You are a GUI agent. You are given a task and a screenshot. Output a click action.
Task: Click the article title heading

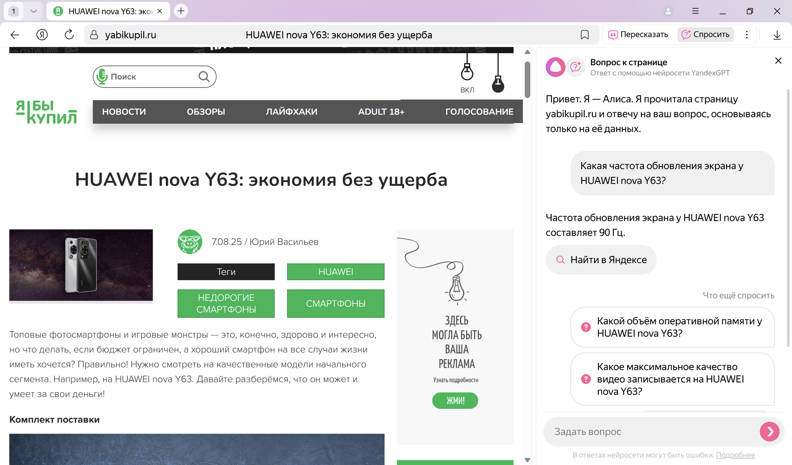tap(261, 180)
